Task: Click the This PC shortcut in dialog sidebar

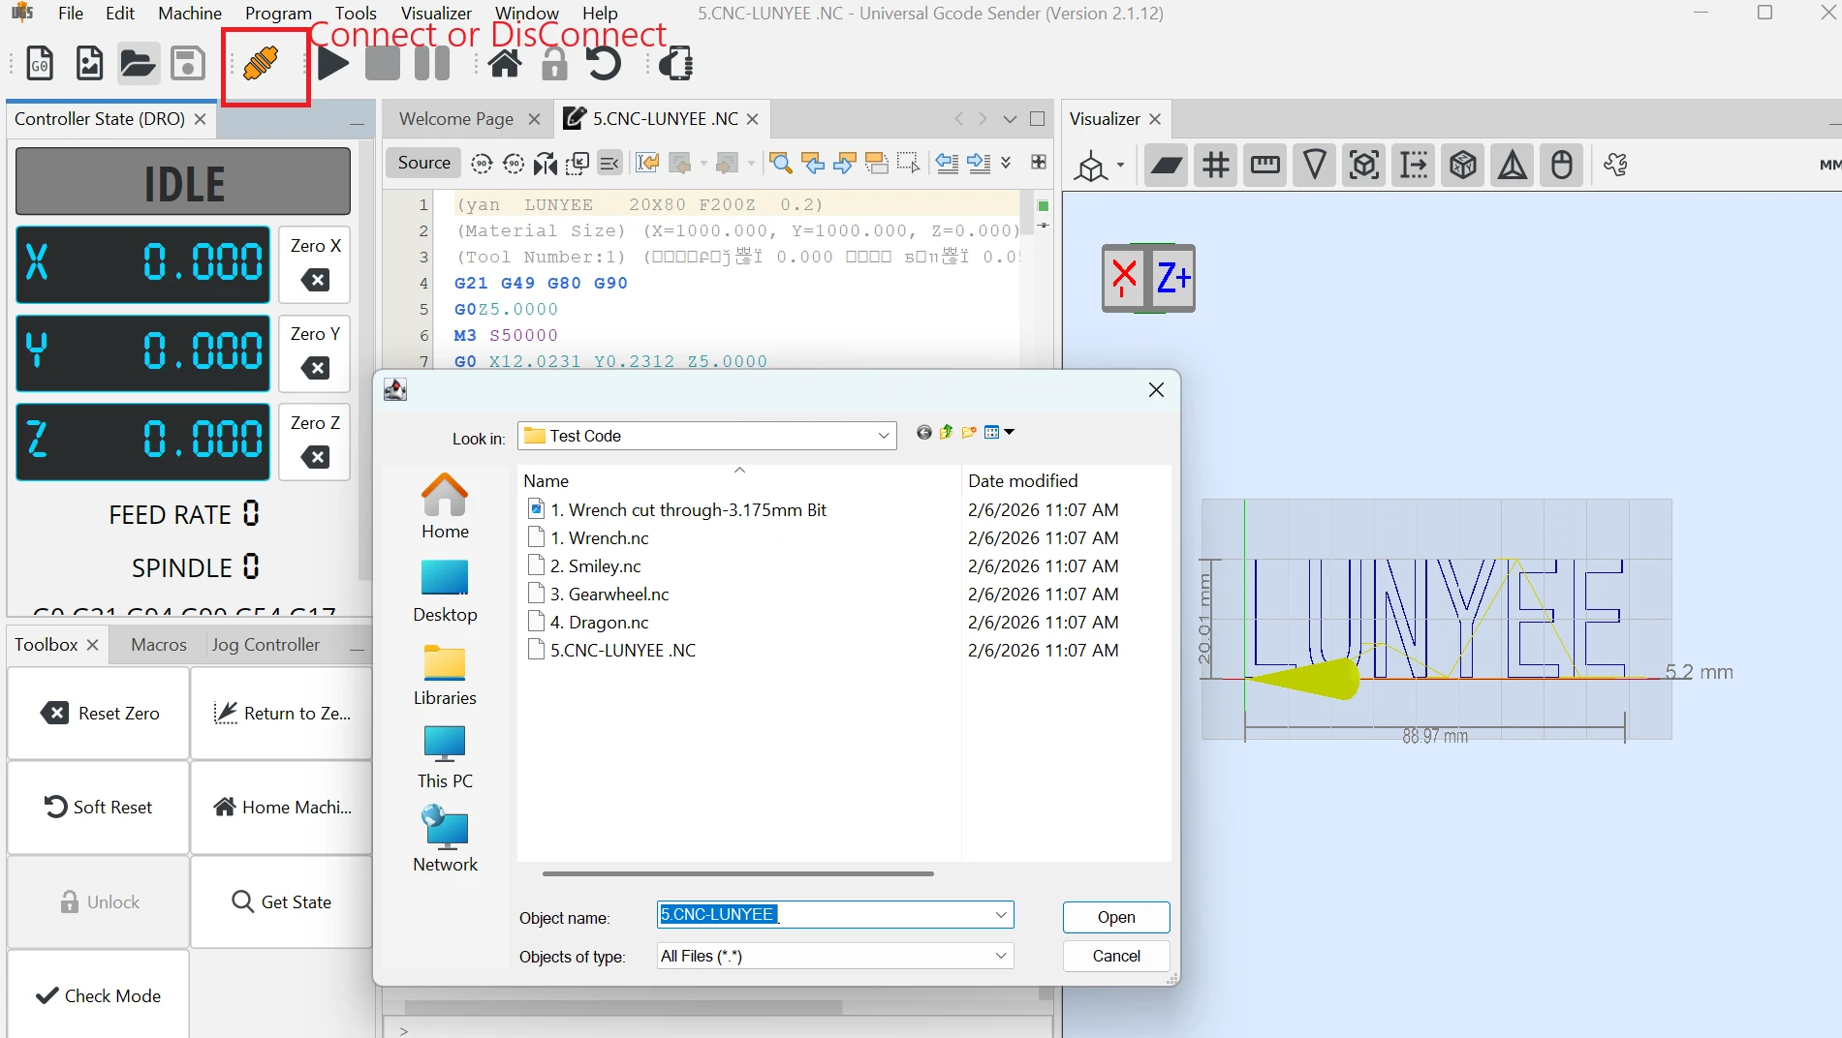Action: point(445,758)
